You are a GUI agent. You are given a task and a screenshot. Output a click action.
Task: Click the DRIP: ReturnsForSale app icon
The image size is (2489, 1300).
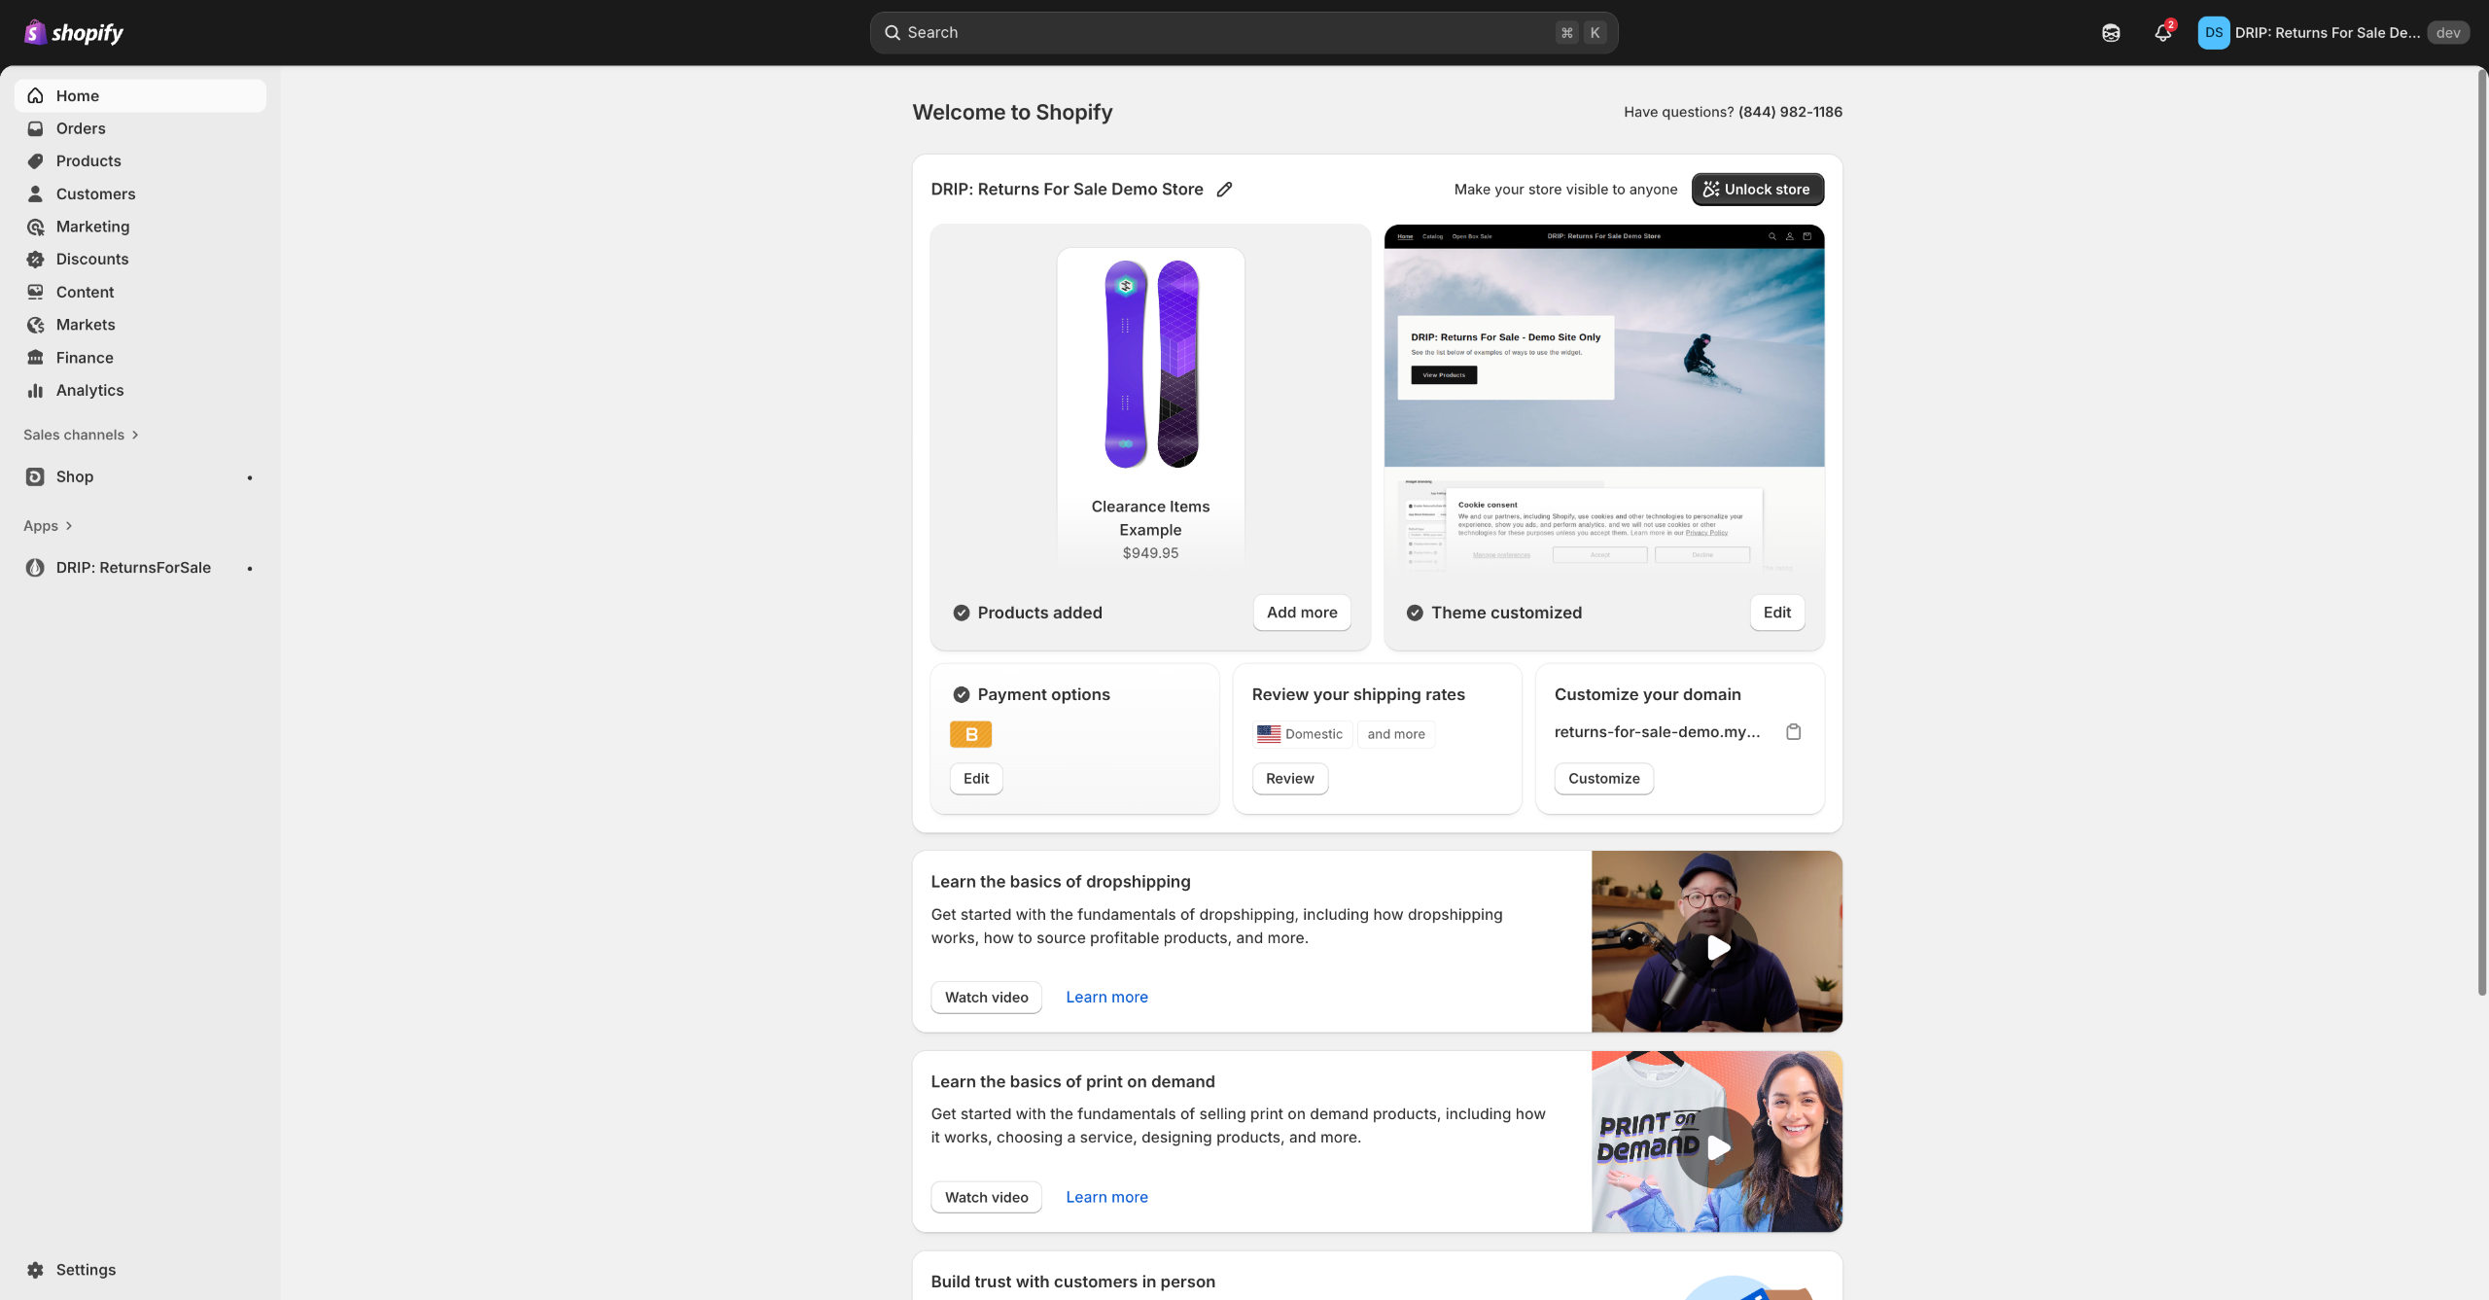[35, 568]
